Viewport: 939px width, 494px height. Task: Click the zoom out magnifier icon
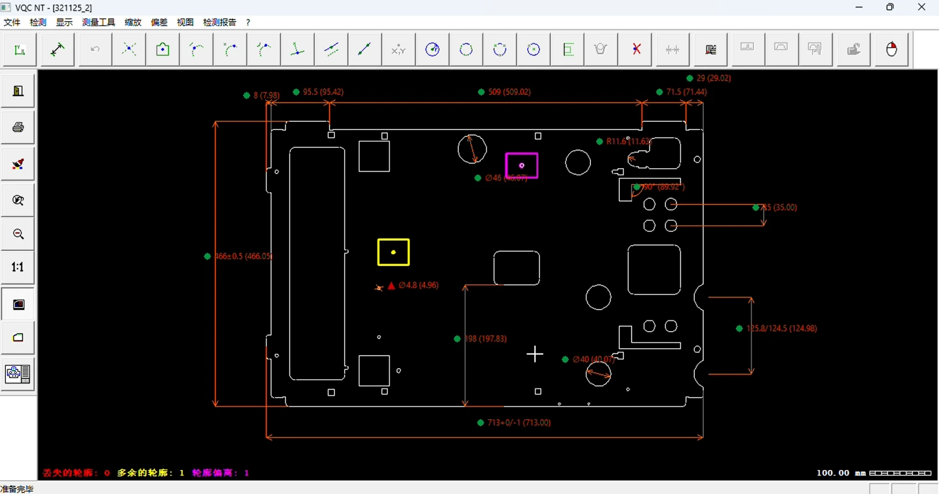coord(18,234)
